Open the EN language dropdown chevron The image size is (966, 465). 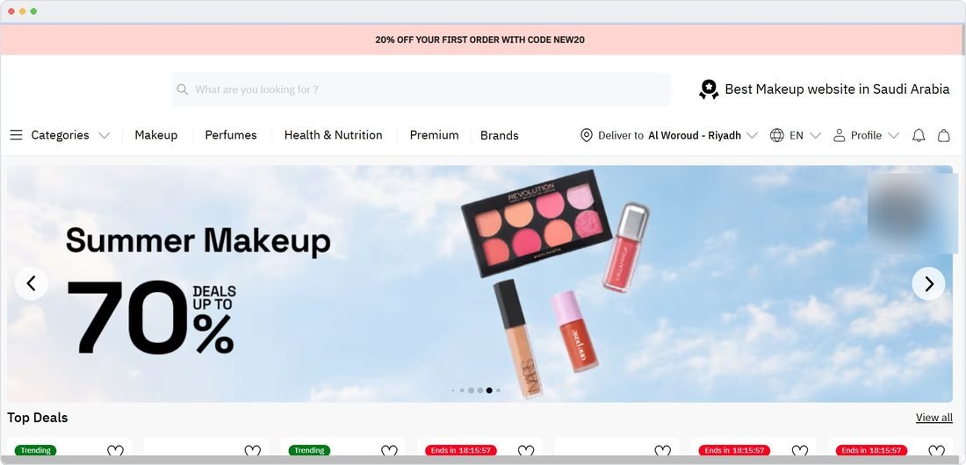(815, 135)
